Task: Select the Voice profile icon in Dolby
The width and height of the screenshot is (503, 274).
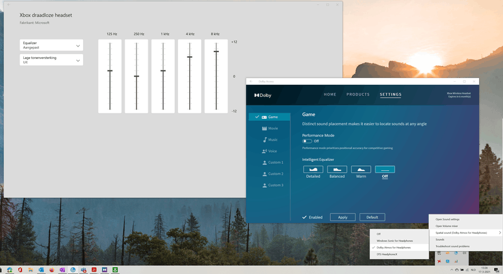Action: 264,151
